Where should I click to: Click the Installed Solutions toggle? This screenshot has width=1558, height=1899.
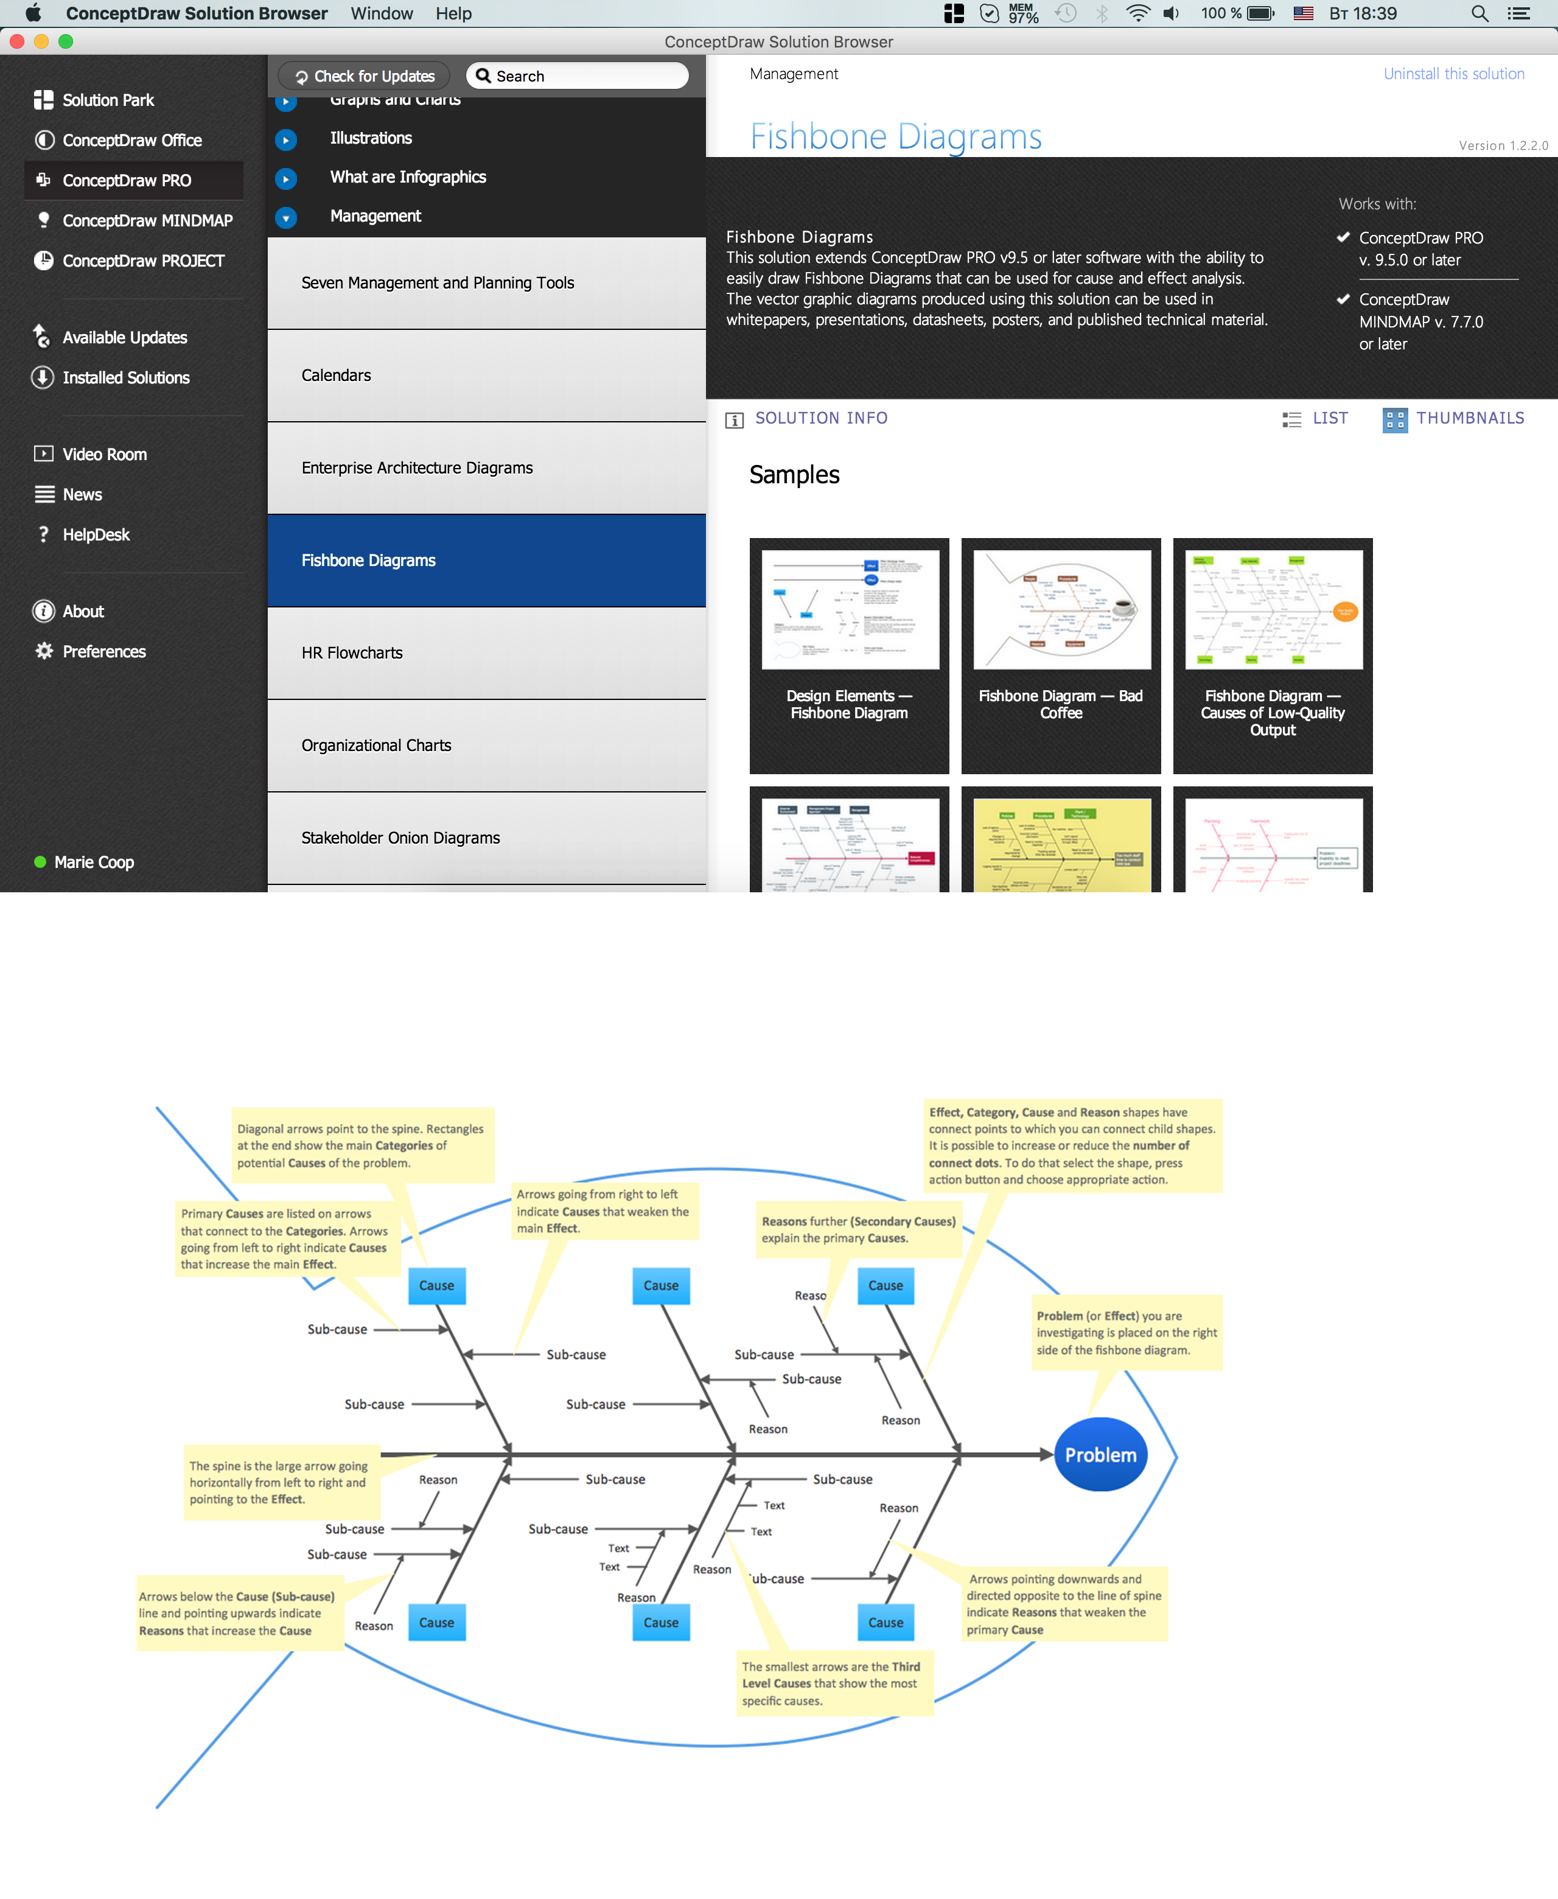[x=125, y=377]
